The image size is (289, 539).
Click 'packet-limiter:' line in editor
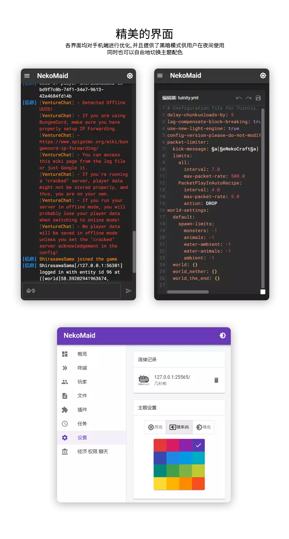188,142
